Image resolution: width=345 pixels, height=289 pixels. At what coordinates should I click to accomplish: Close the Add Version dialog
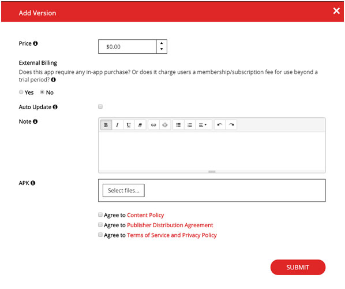point(336,10)
